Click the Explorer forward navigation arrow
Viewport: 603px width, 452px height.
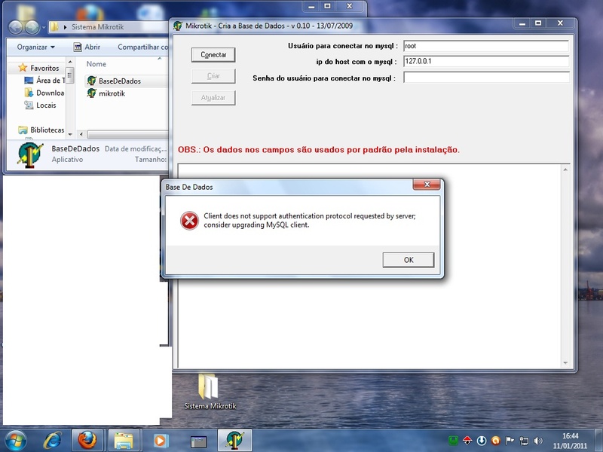[x=32, y=27]
